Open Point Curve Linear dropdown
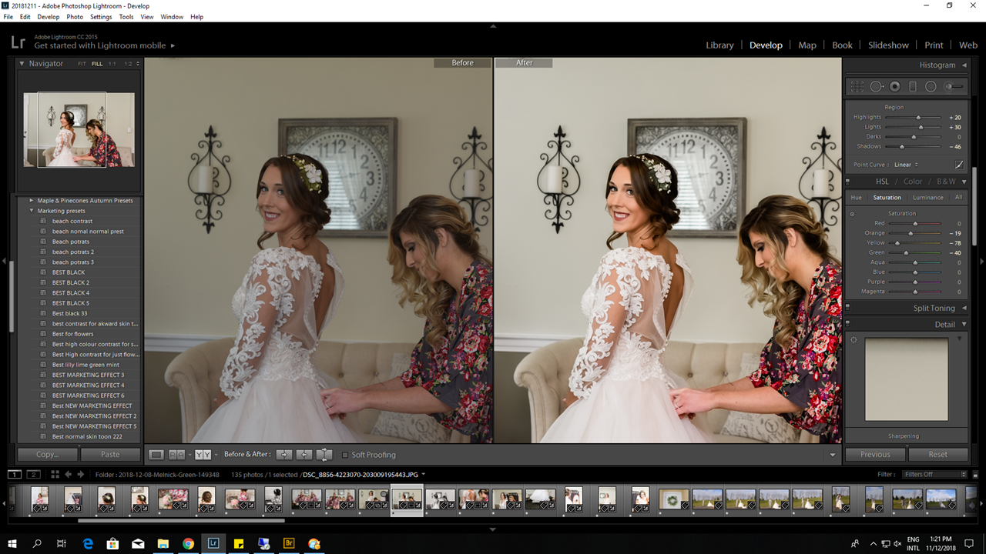This screenshot has width=986, height=554. [x=906, y=165]
